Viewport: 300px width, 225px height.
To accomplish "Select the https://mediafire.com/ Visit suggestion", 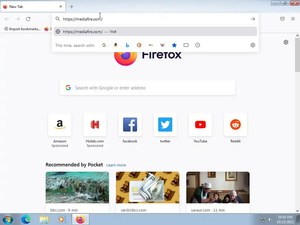I will click(155, 32).
